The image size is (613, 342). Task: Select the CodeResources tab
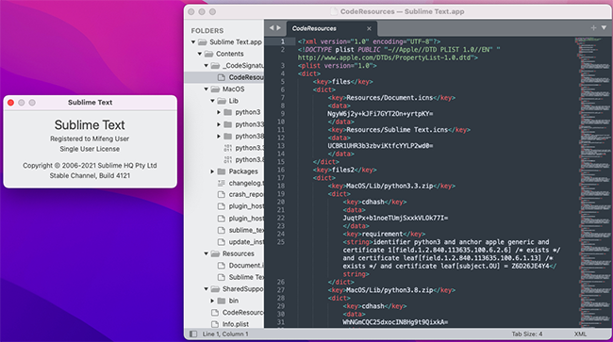332,28
